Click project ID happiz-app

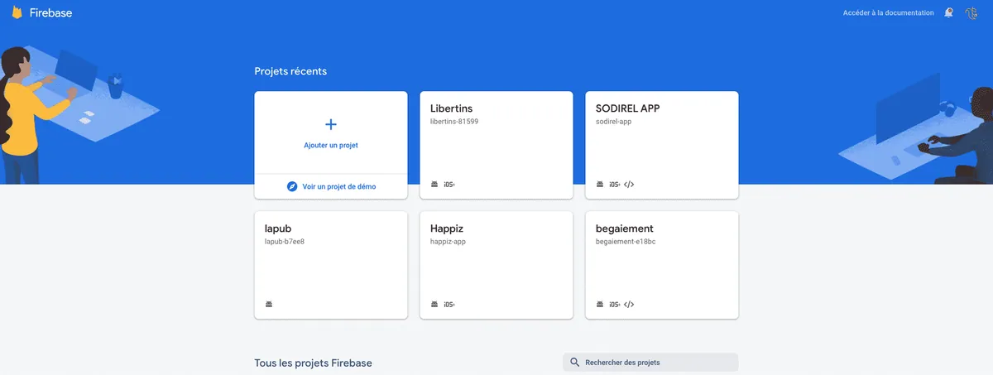point(449,242)
